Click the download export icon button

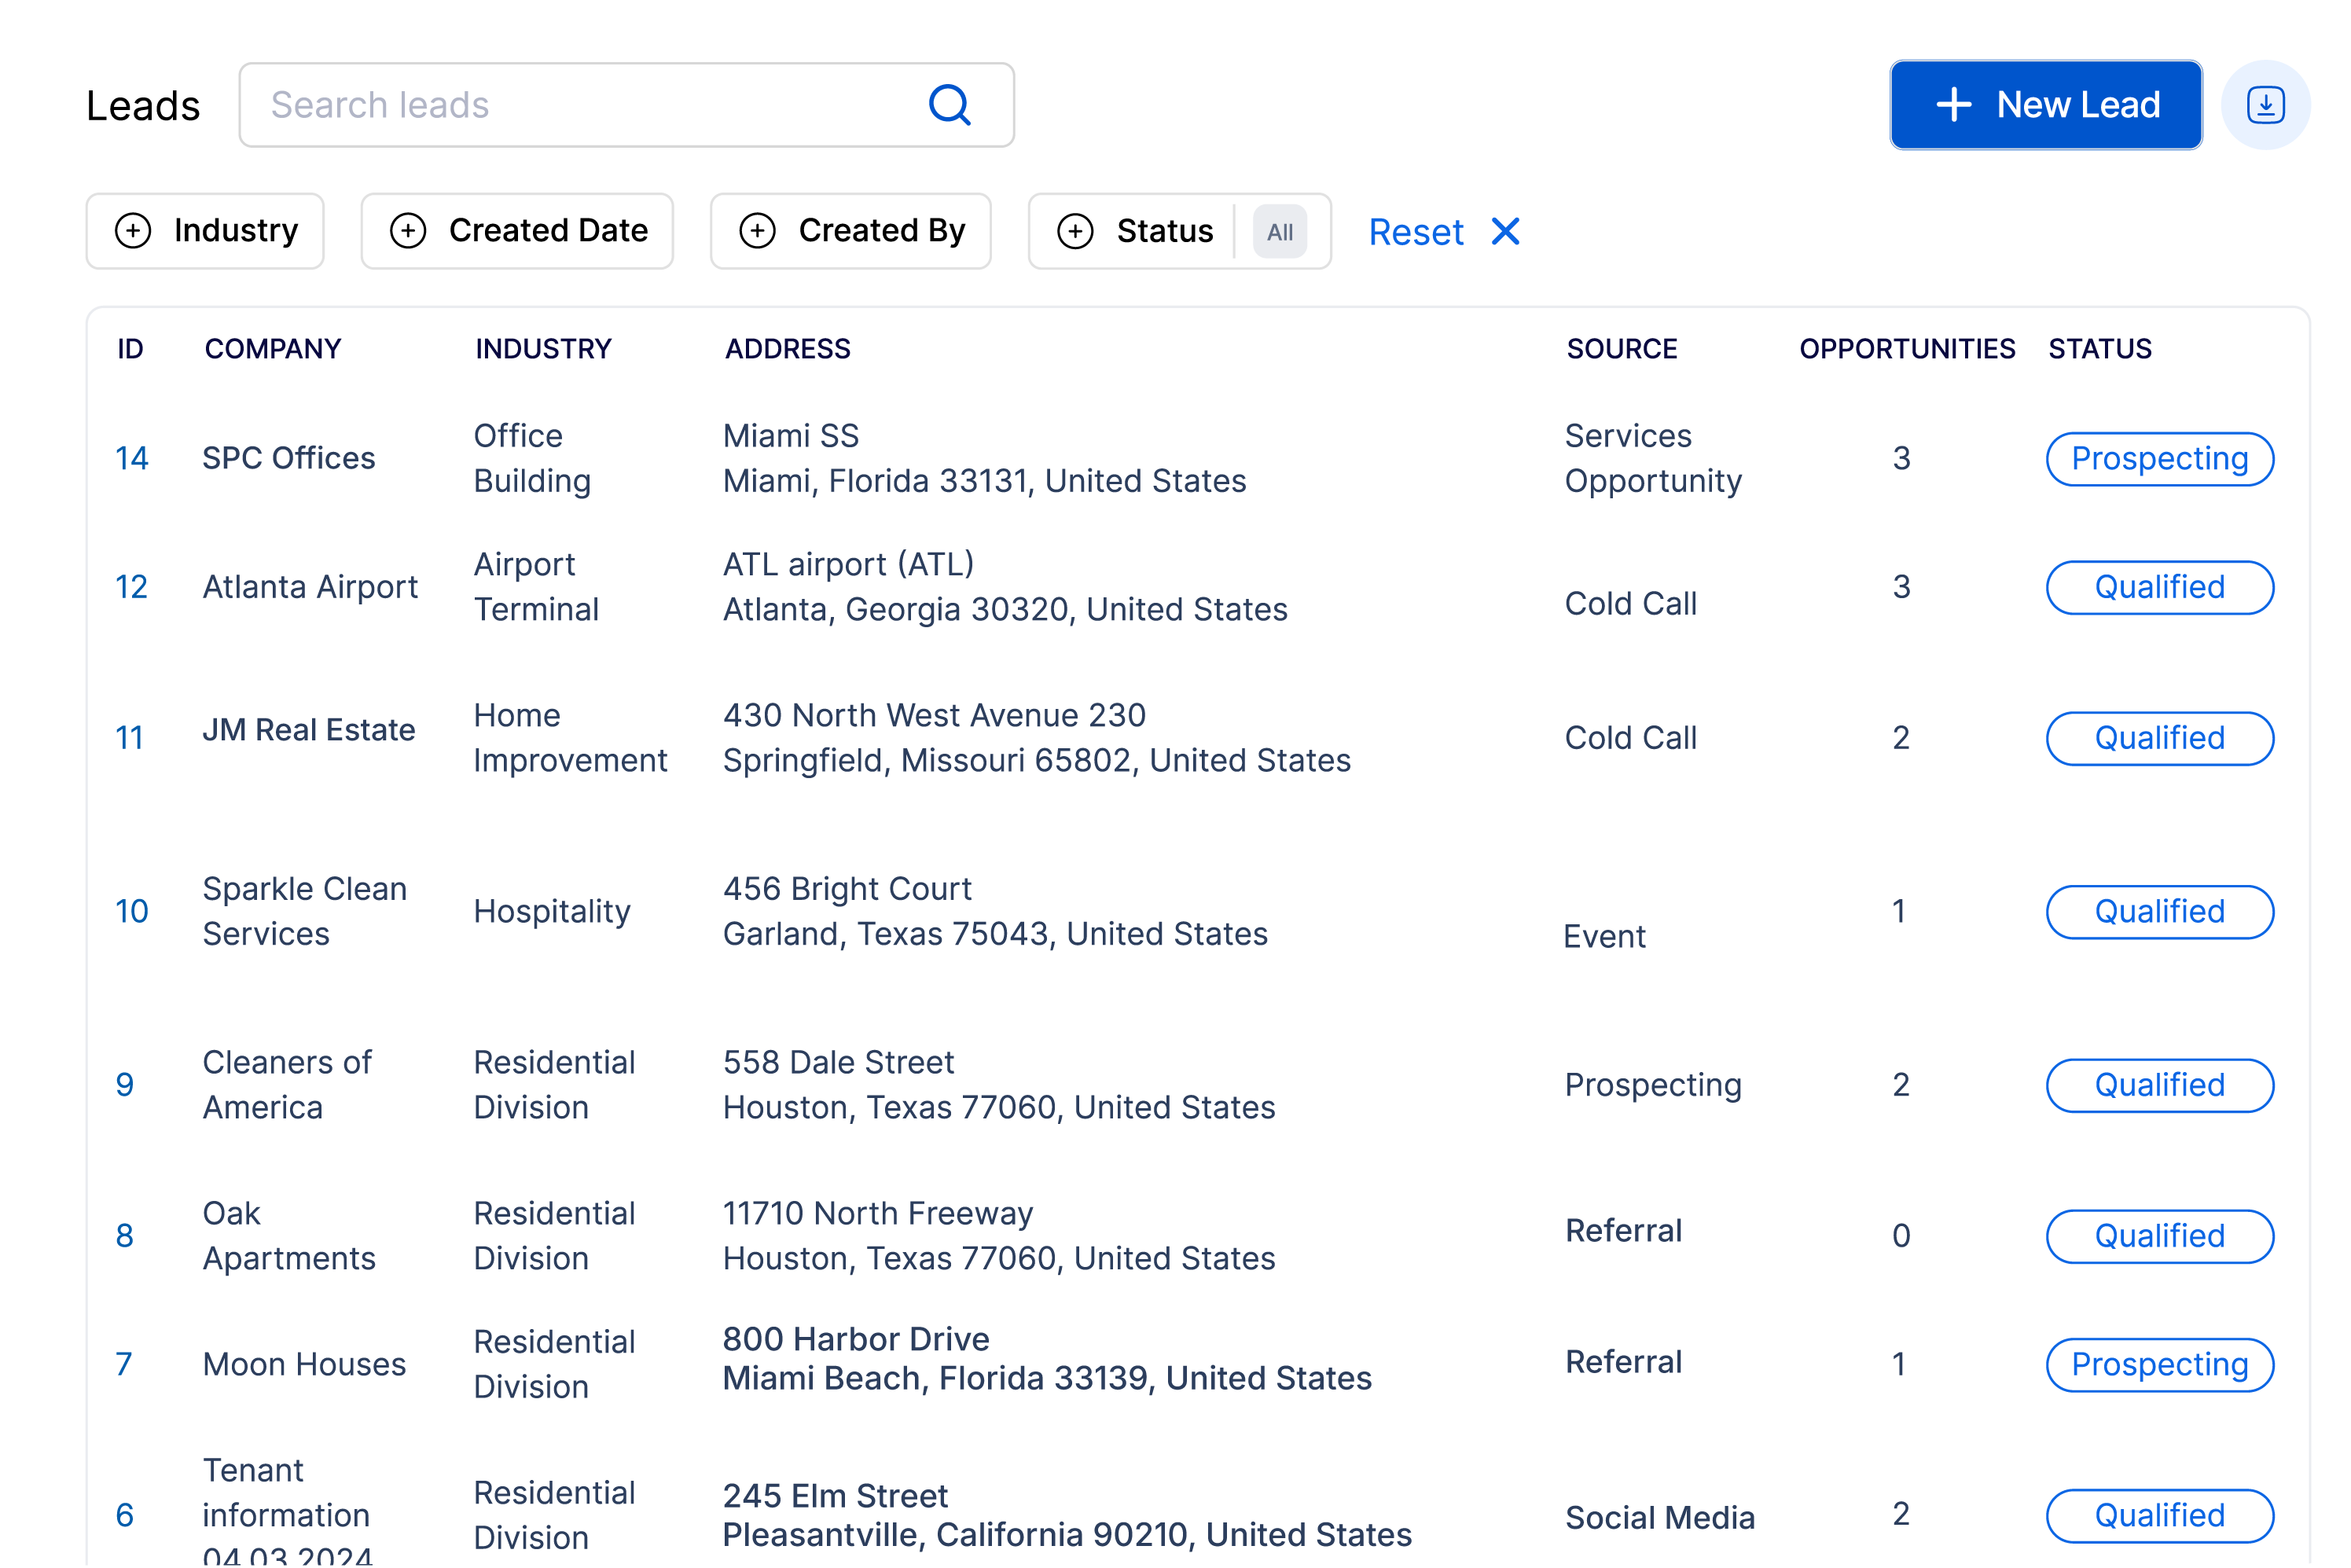coord(2265,105)
